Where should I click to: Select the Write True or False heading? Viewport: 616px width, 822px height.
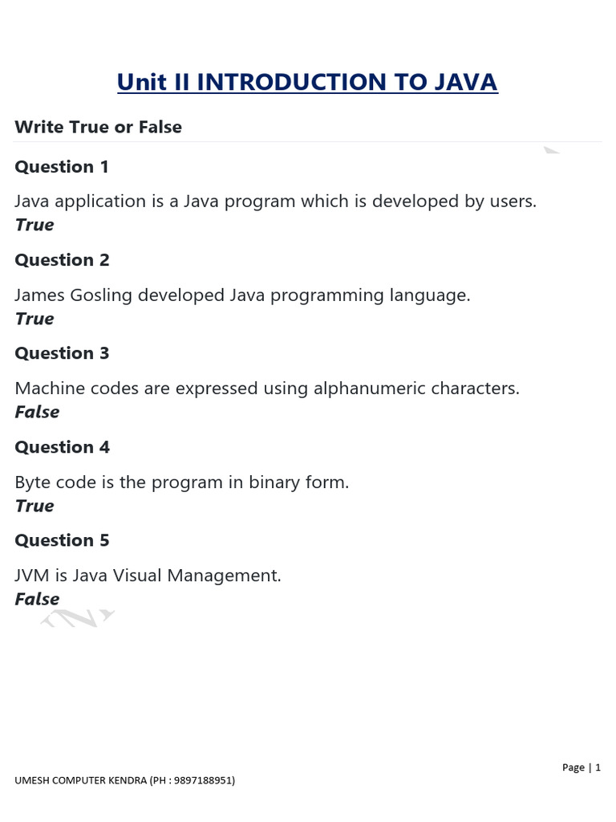tap(98, 127)
